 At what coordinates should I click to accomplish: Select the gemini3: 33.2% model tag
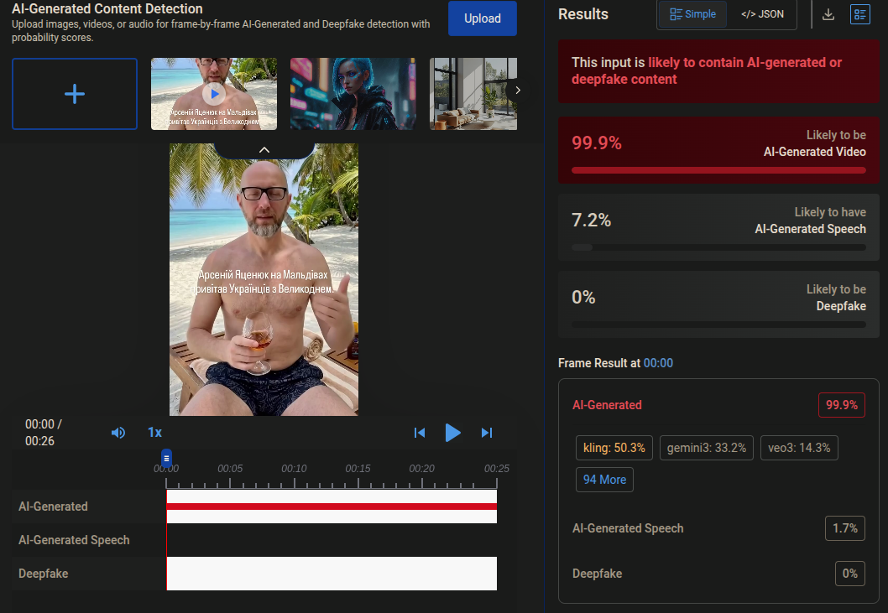pyautogui.click(x=707, y=448)
